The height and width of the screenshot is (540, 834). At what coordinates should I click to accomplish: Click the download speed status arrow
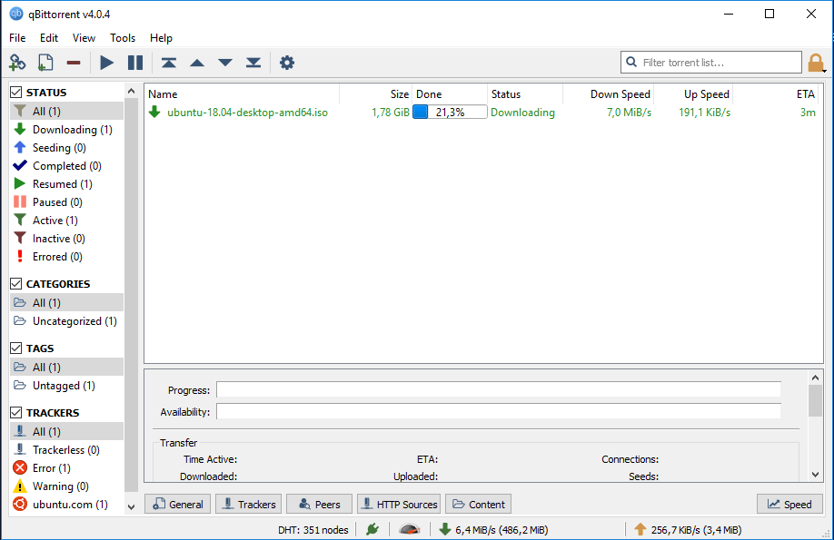pos(445,529)
